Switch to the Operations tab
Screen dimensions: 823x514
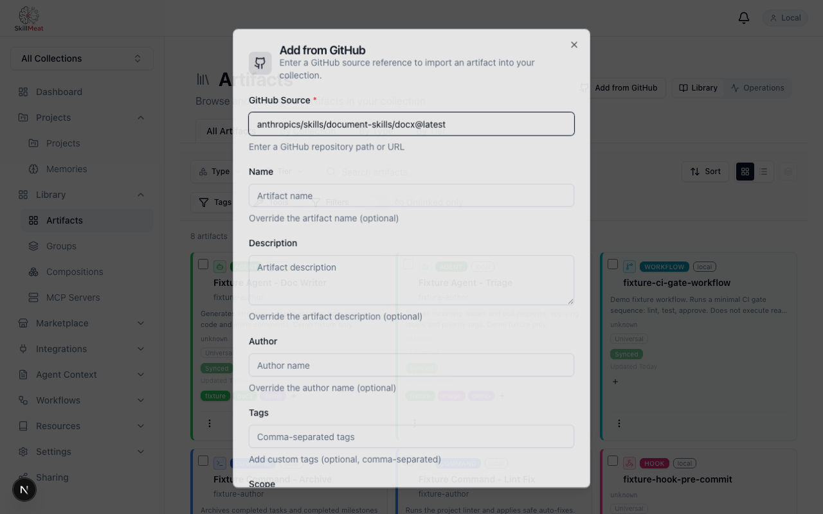click(x=757, y=88)
